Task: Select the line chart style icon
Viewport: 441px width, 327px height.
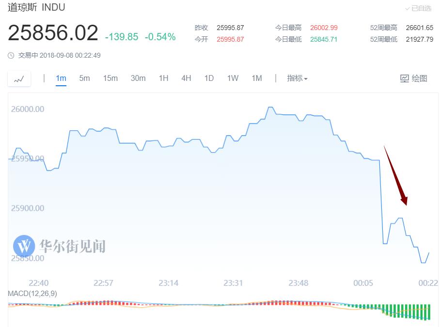Action: pos(18,78)
